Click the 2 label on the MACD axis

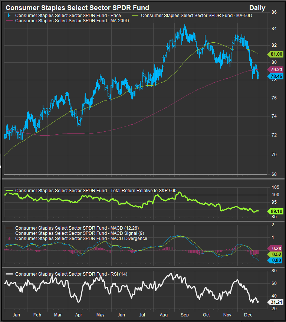[x=273, y=225]
